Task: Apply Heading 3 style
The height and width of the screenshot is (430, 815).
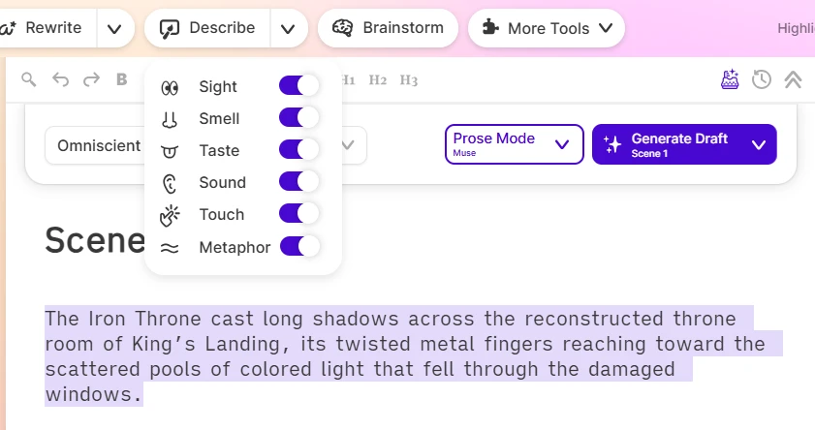Action: [408, 79]
